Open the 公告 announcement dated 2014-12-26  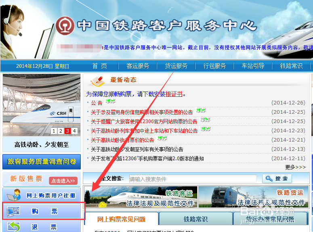[x=97, y=103]
